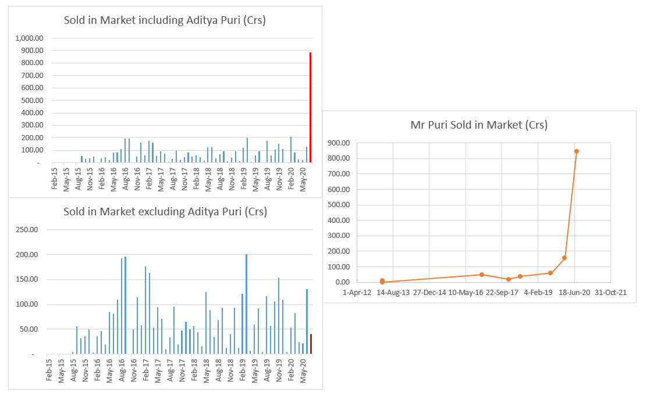Click the 50.00 axis label in the excluding-Puri chart
Screen dimensions: 647x398
29,329
